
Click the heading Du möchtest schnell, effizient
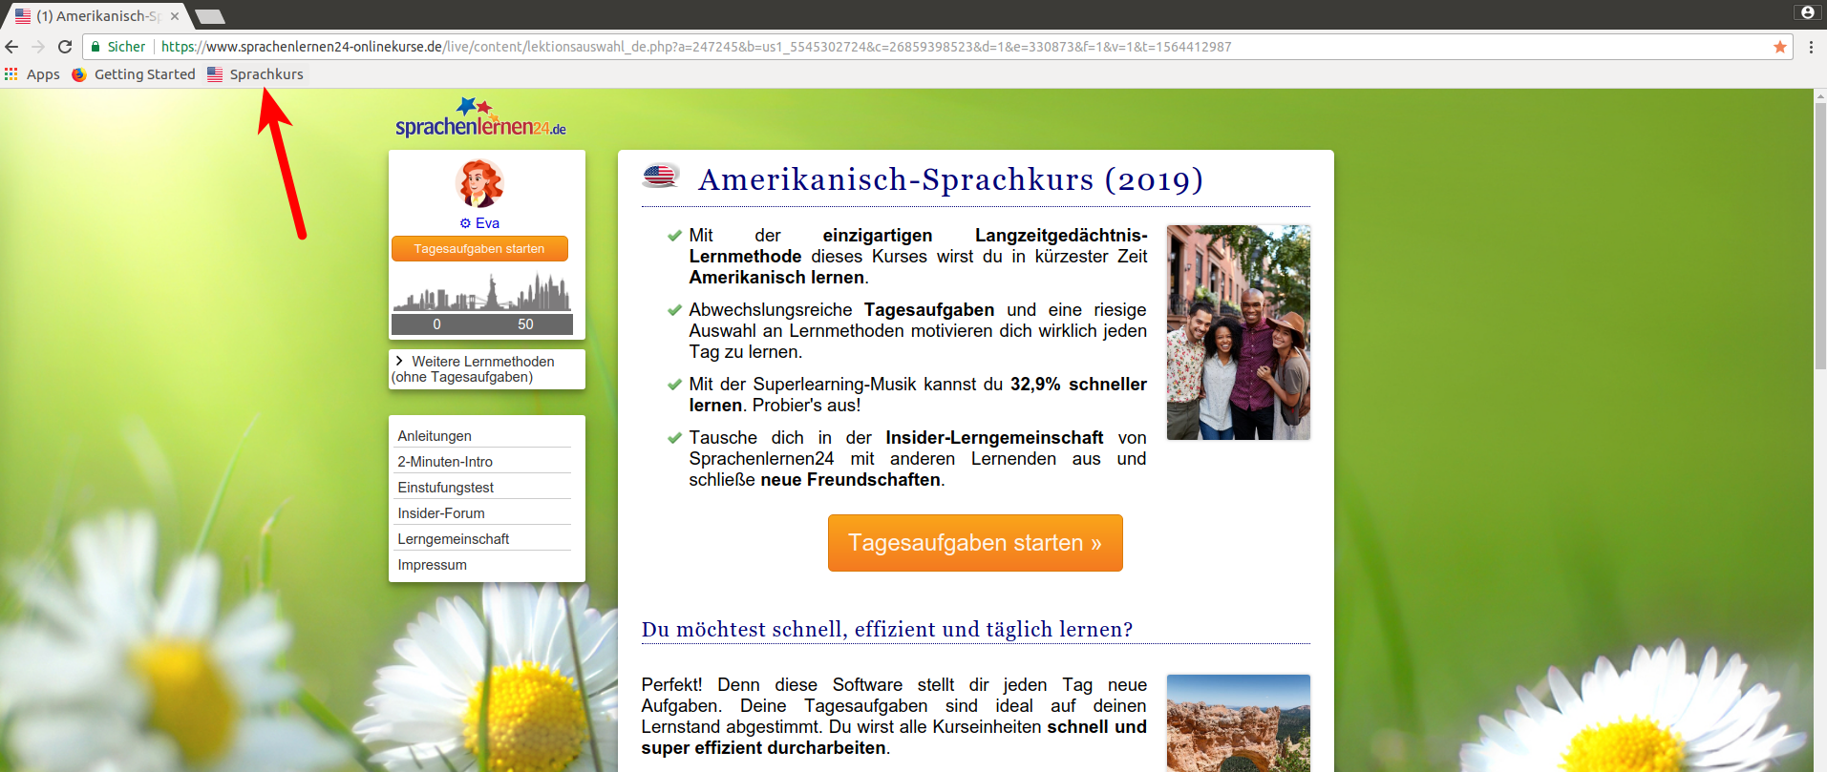coord(886,630)
